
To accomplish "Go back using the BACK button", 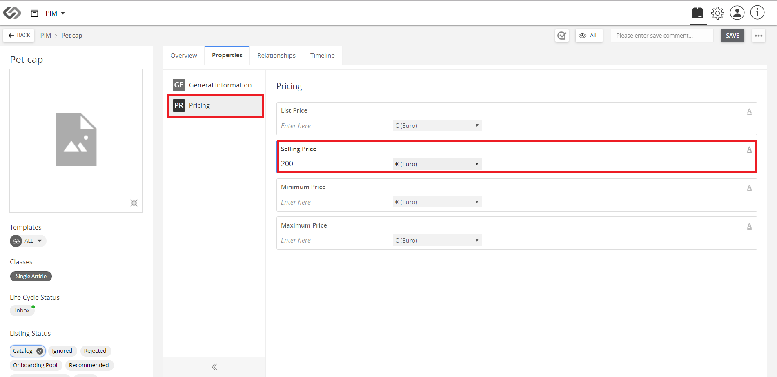I will pyautogui.click(x=19, y=36).
